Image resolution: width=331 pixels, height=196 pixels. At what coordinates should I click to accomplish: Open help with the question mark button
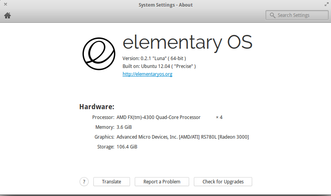84,181
